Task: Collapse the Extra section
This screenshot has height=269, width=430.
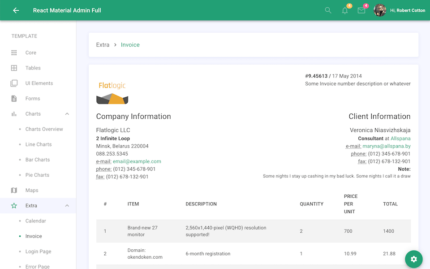Action: [x=67, y=205]
